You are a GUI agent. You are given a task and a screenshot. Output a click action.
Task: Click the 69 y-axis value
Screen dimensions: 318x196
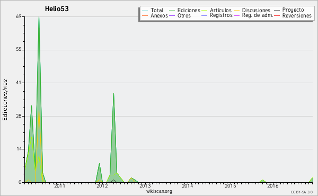pos(19,16)
